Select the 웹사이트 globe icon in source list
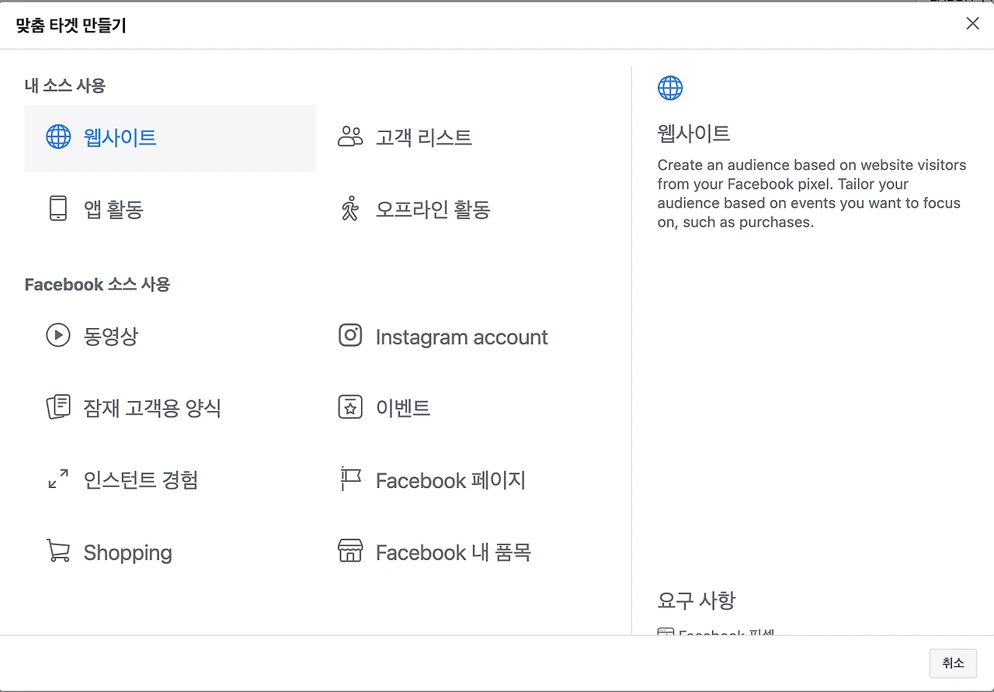Viewport: 994px width, 692px height. tap(58, 137)
